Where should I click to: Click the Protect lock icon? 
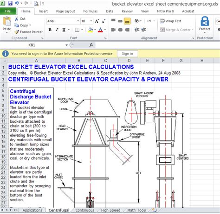pyautogui.click(x=205, y=21)
